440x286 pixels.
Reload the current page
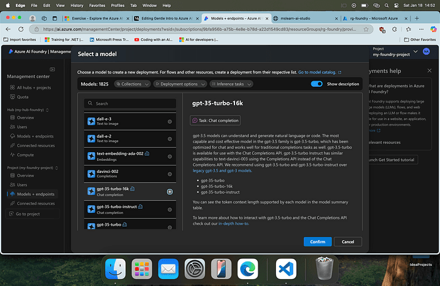tap(21, 29)
